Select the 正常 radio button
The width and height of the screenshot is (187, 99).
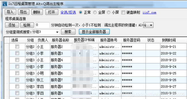[x=81, y=12]
